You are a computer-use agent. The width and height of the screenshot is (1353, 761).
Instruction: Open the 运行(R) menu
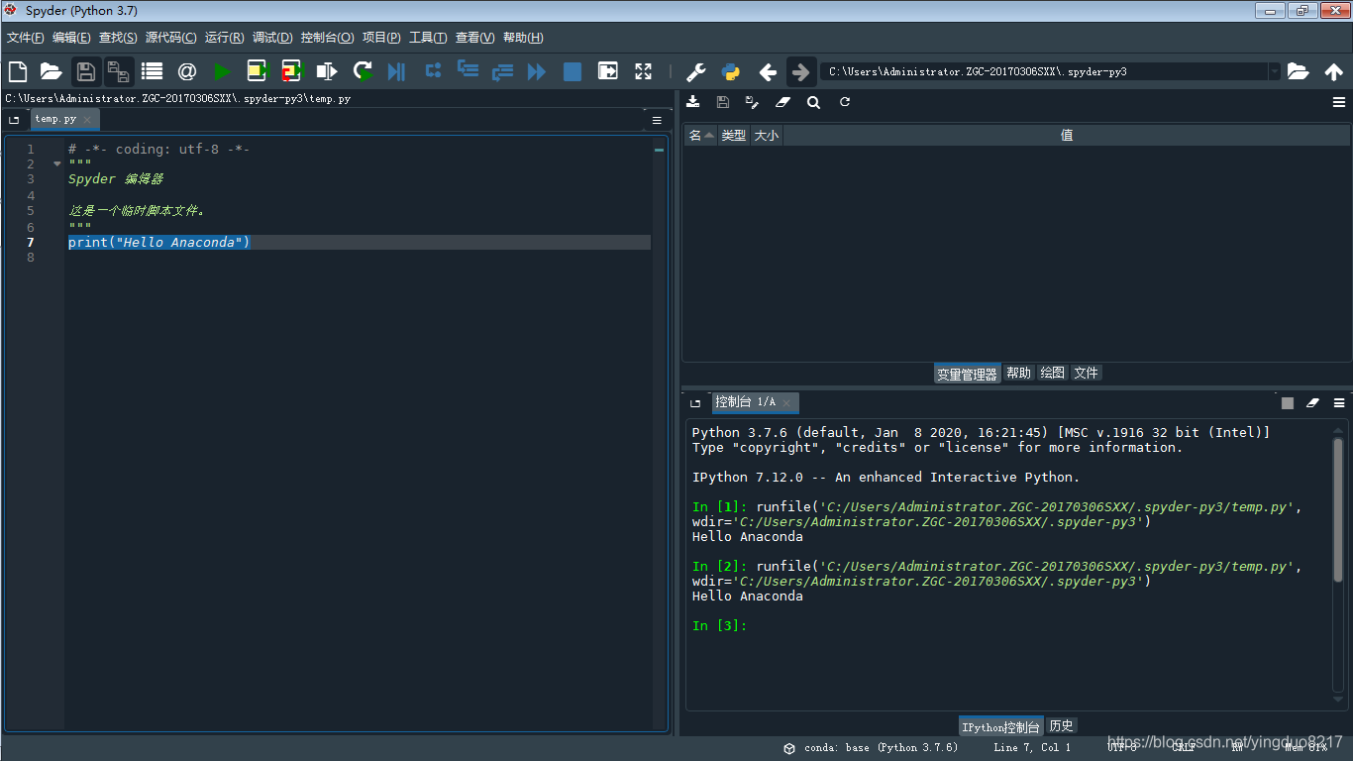225,38
